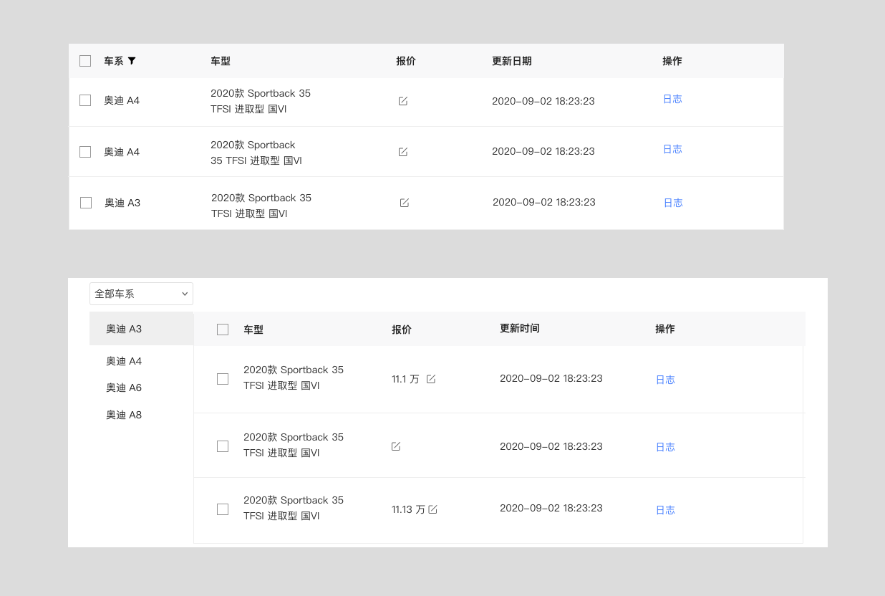885x596 pixels.
Task: Select the checkbox for the 11.1 万 row
Action: point(223,379)
